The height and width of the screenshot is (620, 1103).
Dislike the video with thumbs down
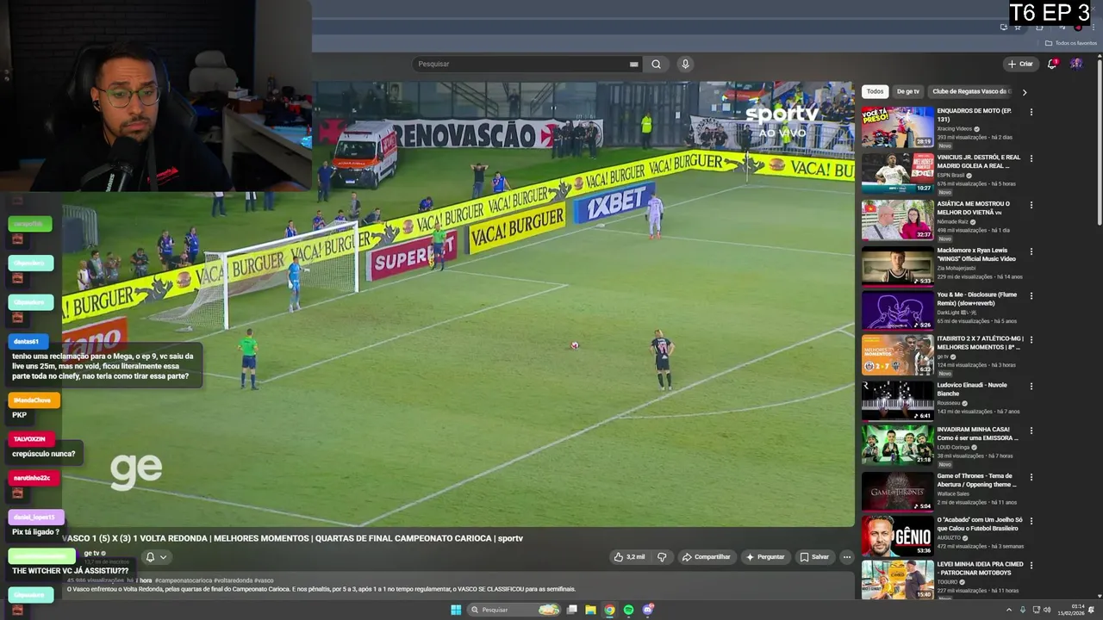click(x=662, y=557)
